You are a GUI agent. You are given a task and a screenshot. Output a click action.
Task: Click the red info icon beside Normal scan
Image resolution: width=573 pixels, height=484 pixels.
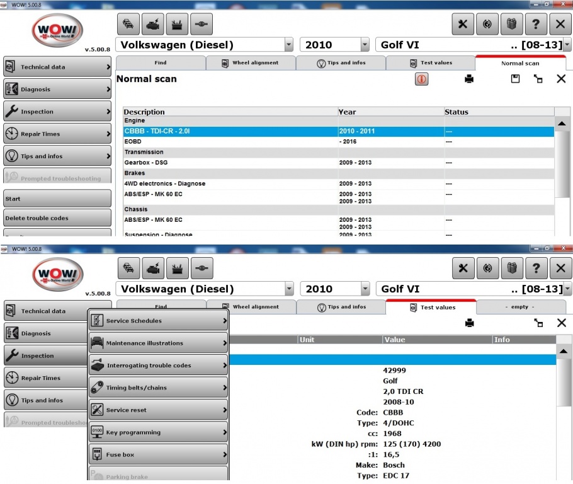[421, 79]
